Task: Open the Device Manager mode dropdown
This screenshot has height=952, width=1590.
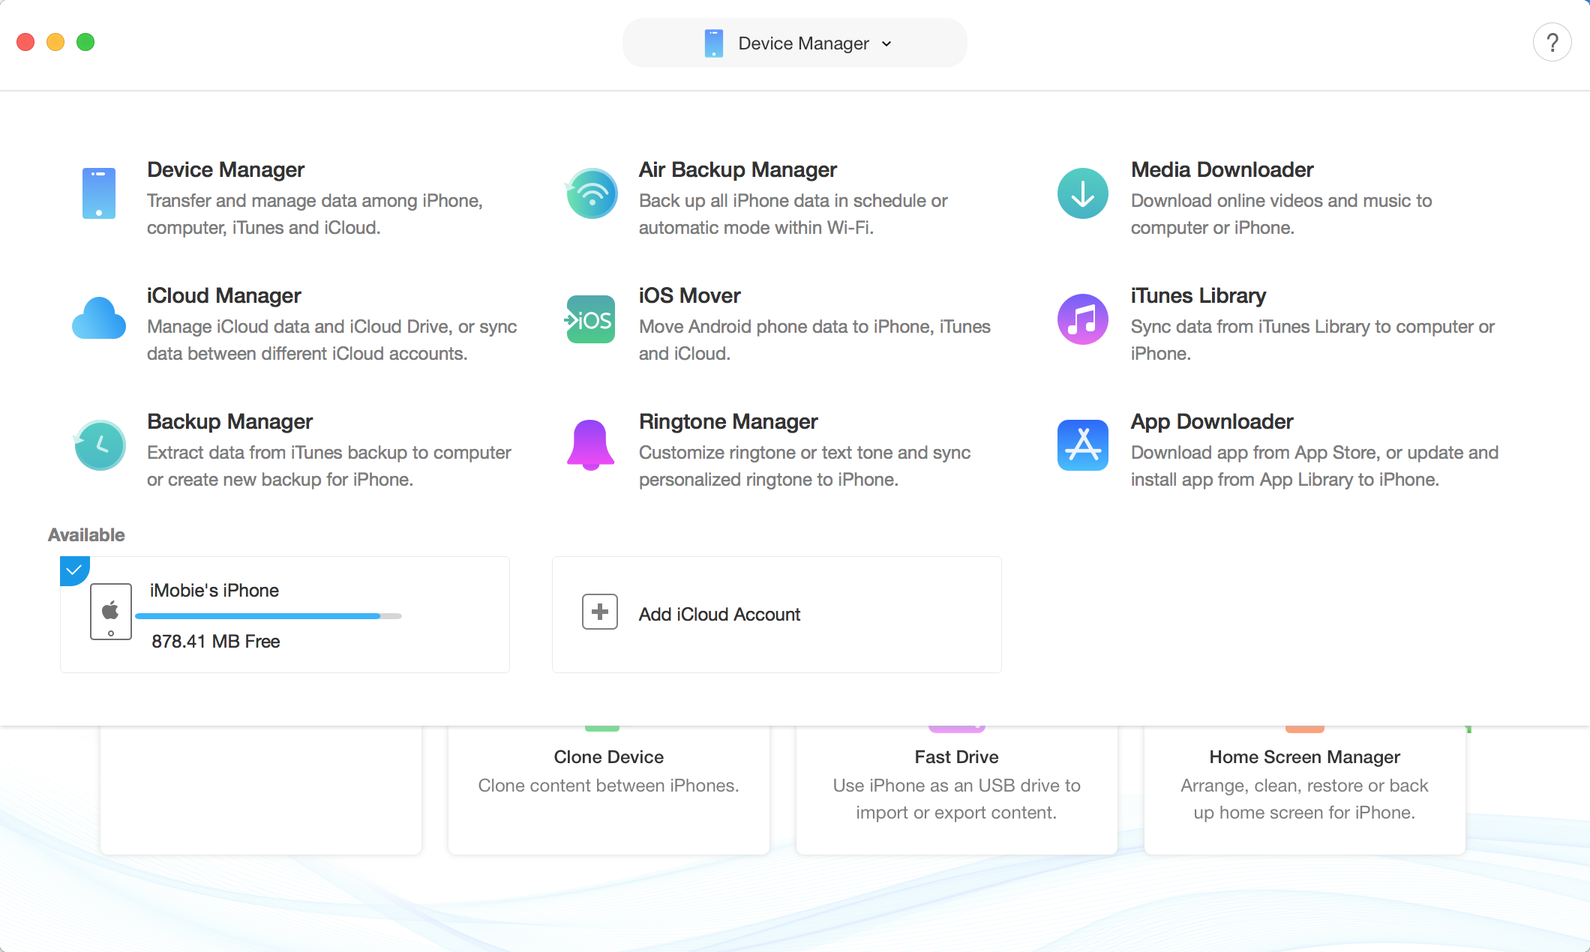Action: coord(794,43)
